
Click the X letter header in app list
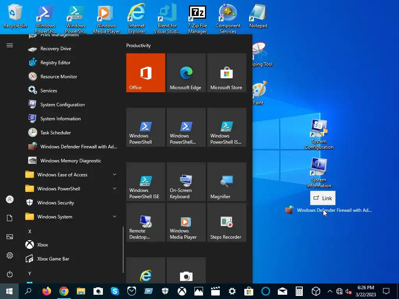30,231
